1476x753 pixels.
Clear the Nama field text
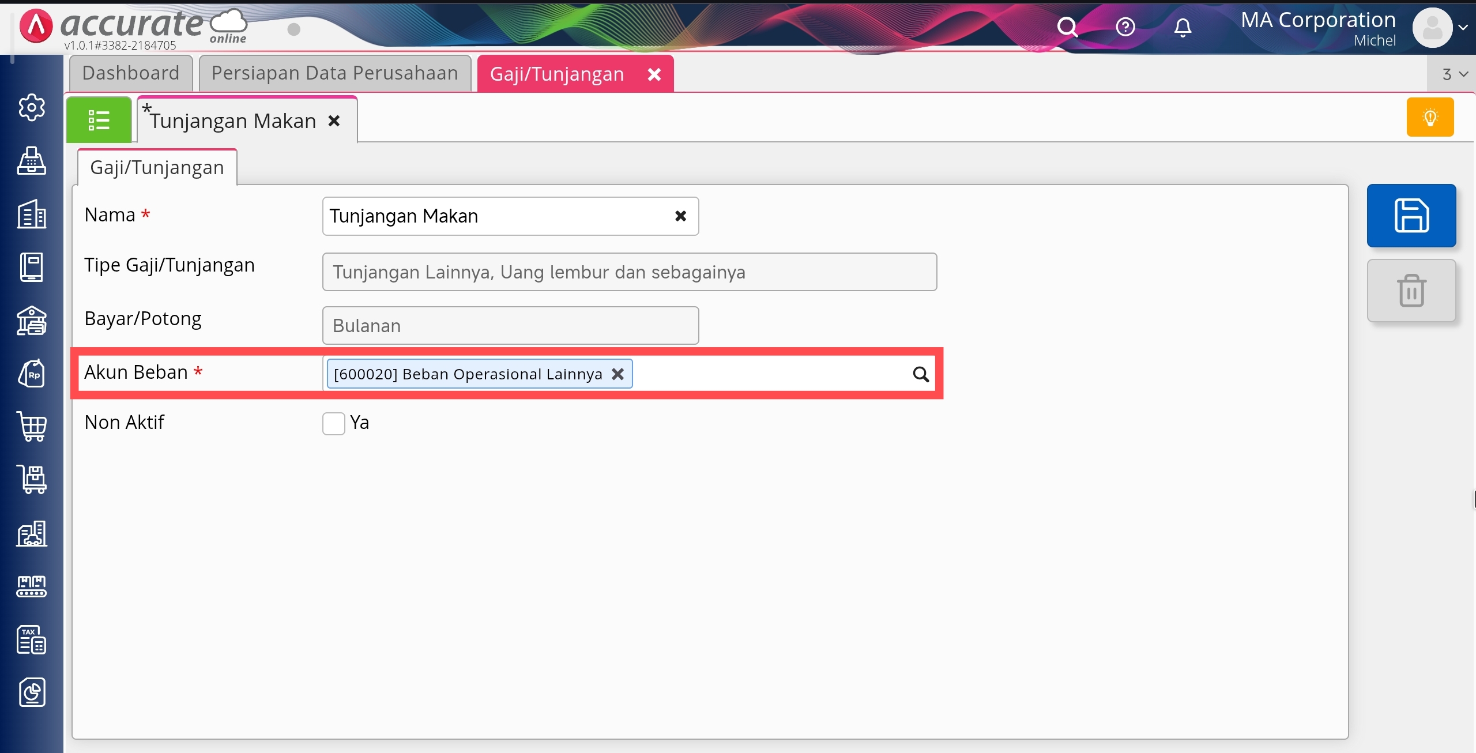pyautogui.click(x=680, y=216)
